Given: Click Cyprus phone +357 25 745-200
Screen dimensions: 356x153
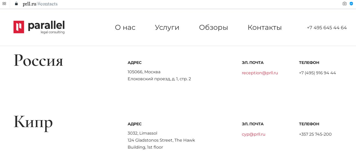Looking at the screenshot, I should (x=315, y=134).
